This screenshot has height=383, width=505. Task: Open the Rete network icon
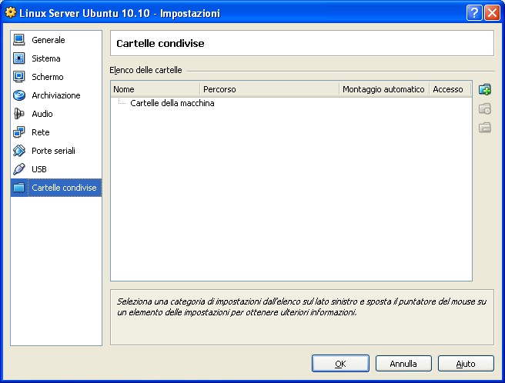pyautogui.click(x=19, y=132)
